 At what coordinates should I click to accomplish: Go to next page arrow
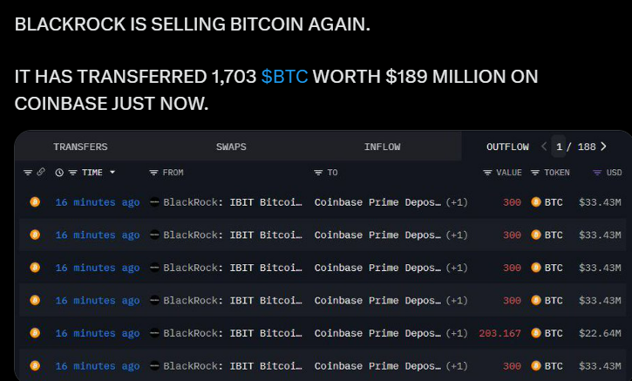point(603,146)
